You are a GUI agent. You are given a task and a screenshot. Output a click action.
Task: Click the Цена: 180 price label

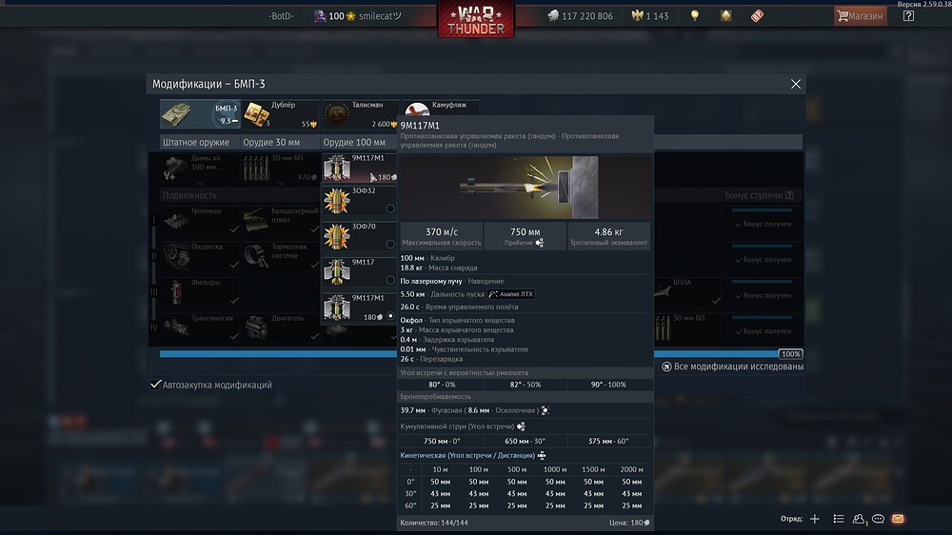(x=629, y=523)
